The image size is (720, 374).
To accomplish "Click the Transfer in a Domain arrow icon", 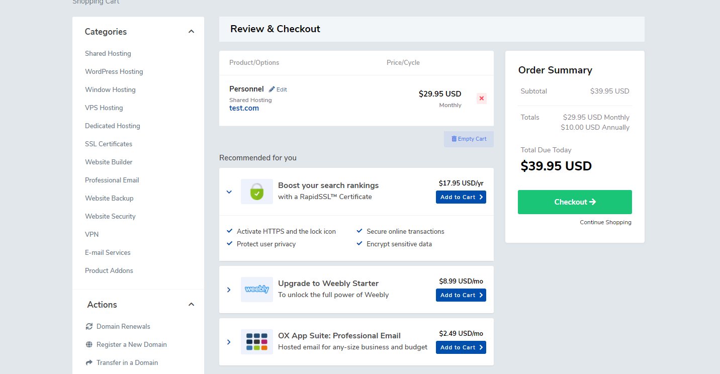I will 89,362.
